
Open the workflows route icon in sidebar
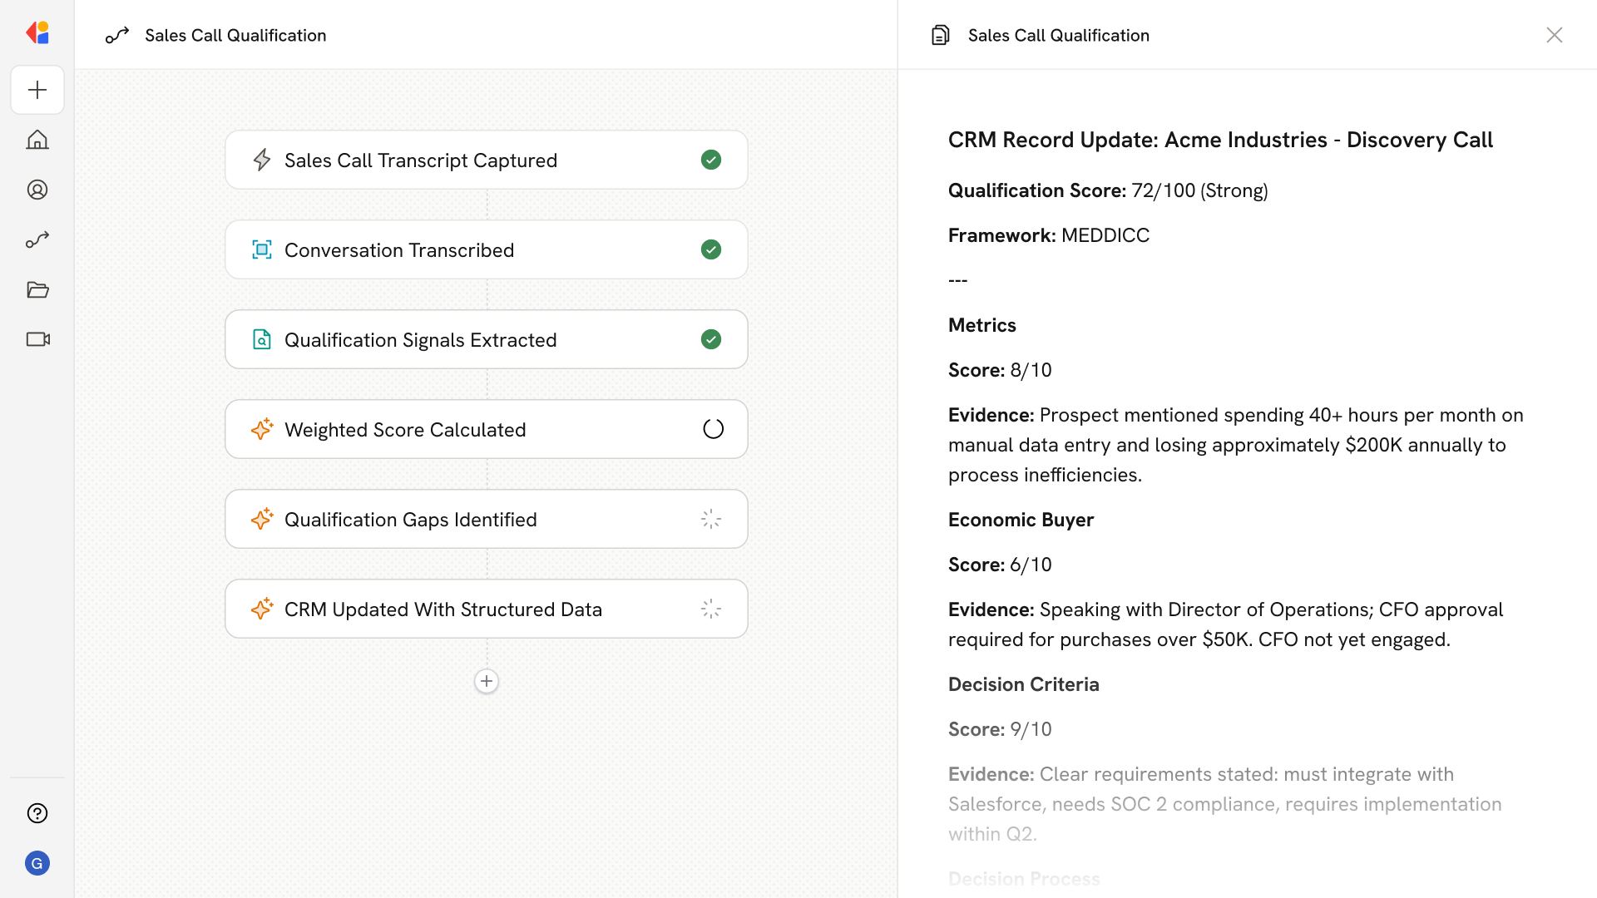(37, 239)
